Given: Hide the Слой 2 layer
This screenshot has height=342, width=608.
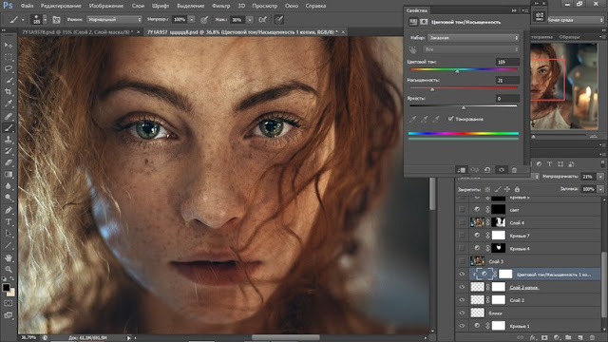Looking at the screenshot, I should point(462,300).
